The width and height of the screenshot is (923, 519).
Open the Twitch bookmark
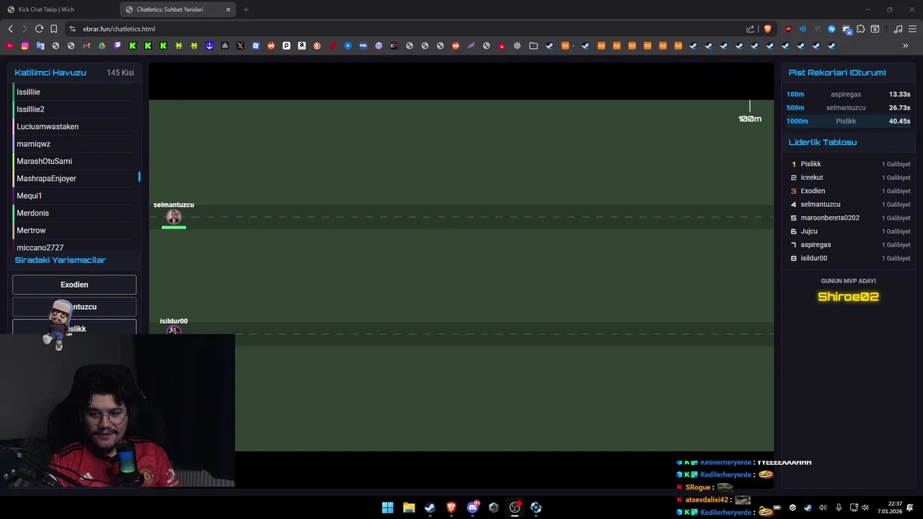(x=118, y=45)
